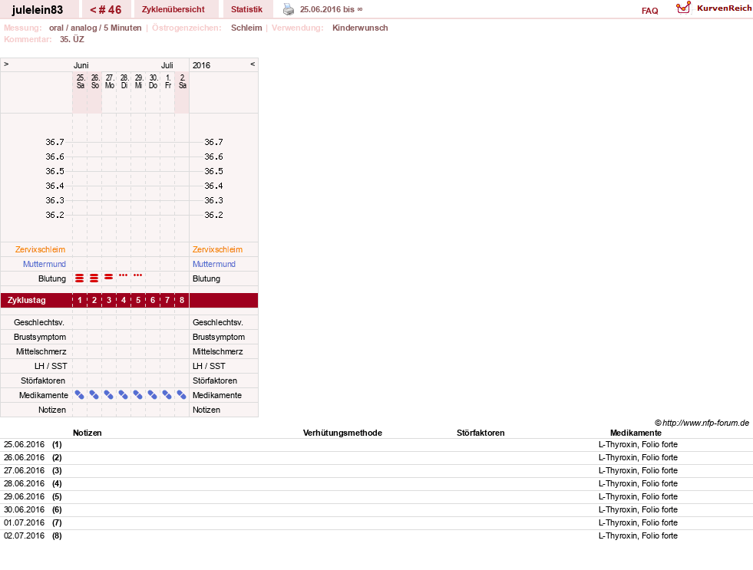Click right Muttermund row label
The image size is (753, 570).
214,264
